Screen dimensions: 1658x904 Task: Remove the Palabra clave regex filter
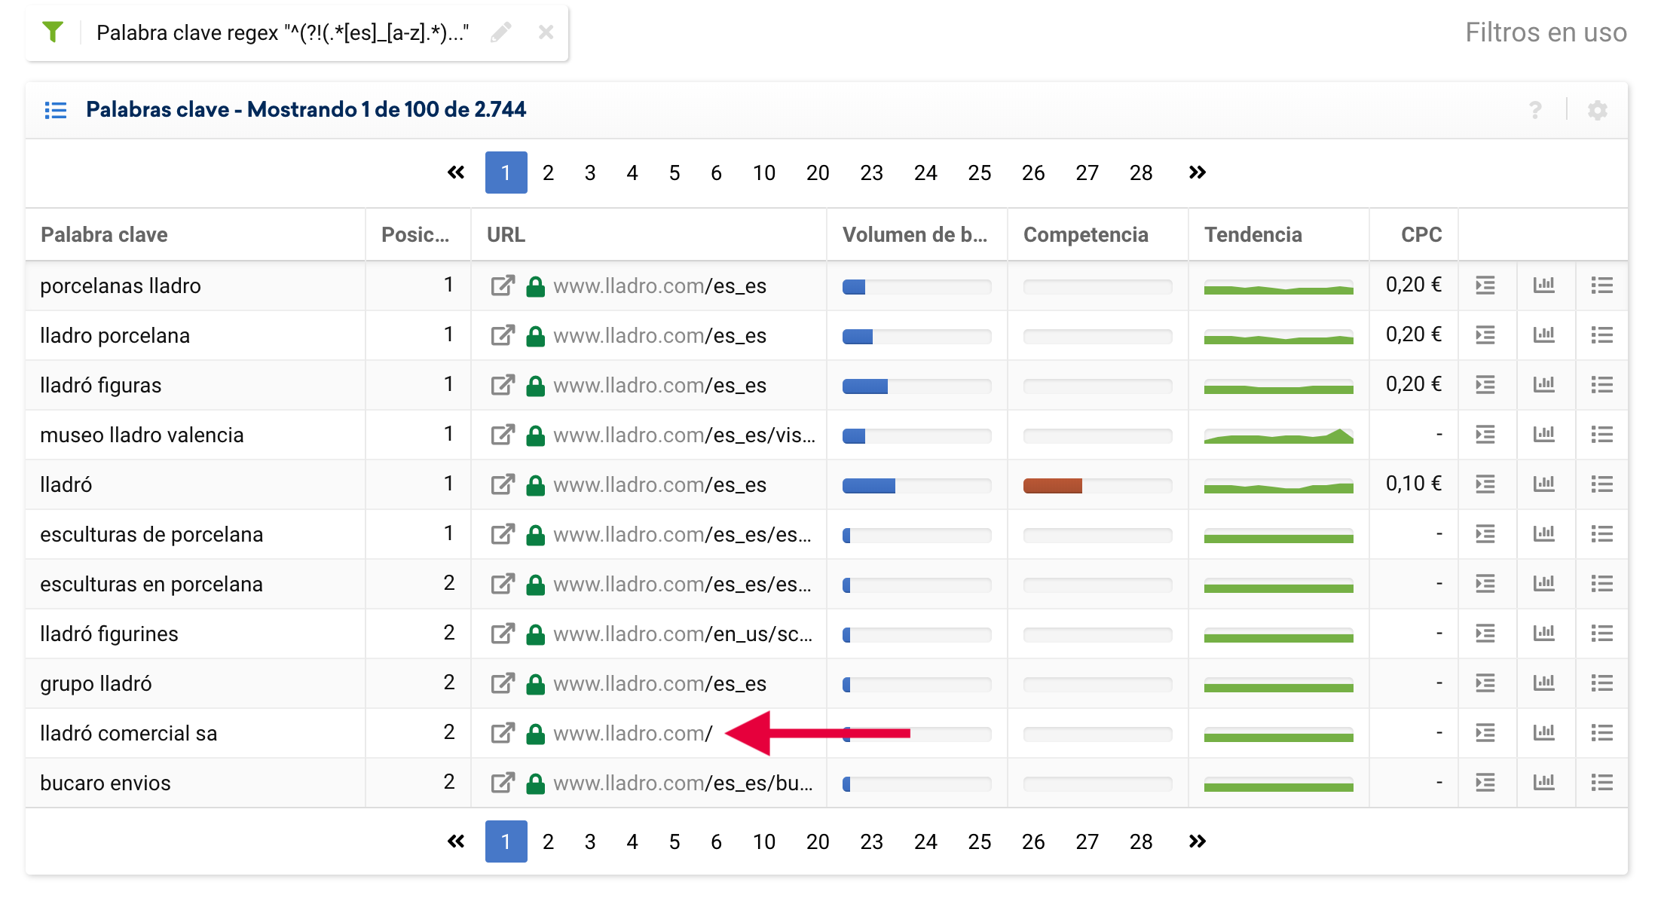pos(546,32)
